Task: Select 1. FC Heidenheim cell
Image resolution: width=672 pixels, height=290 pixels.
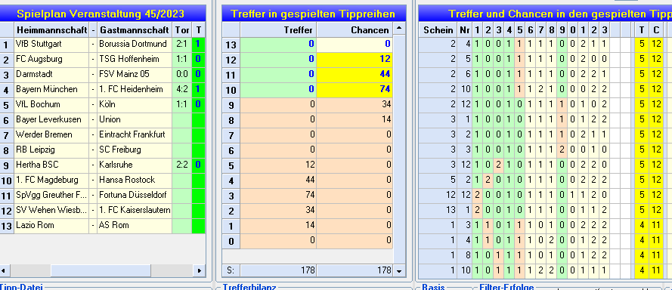Action: click(x=135, y=89)
